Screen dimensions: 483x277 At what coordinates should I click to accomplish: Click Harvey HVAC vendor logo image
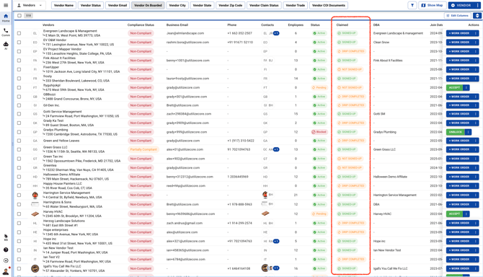coord(35,214)
